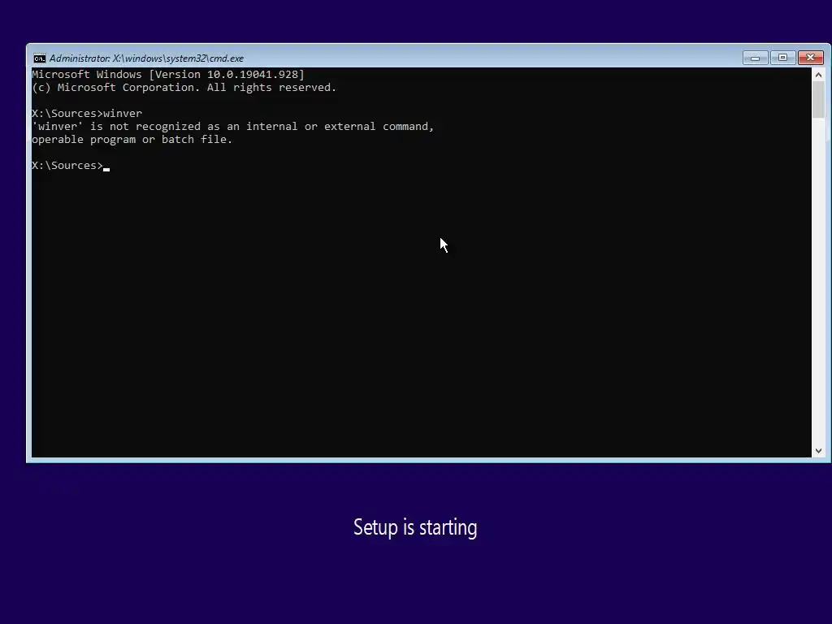Image resolution: width=832 pixels, height=624 pixels.
Task: Click the 'X:\Sources>winver' command line
Action: 87,114
